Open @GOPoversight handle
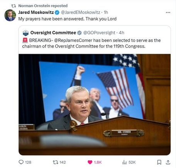The image size is (176, 168). (99, 33)
